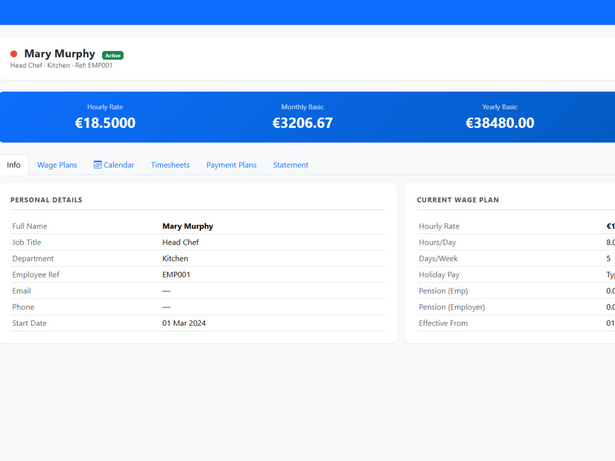Click the Head Chef · Kitchen · Ref: EMP001 subtitle
The image size is (615, 461).
pyautogui.click(x=61, y=66)
